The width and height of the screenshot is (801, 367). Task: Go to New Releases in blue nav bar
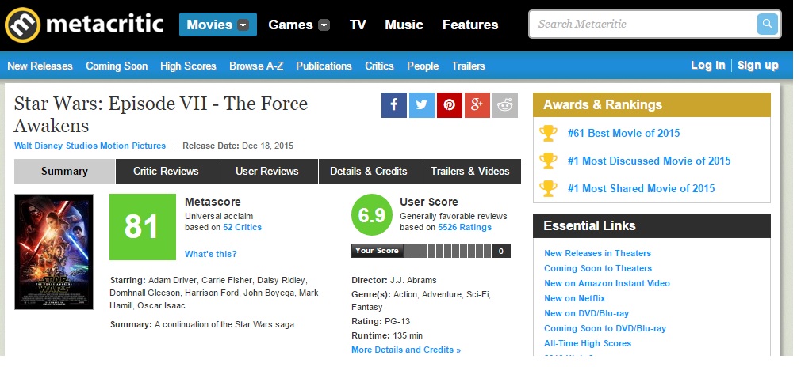tap(40, 66)
